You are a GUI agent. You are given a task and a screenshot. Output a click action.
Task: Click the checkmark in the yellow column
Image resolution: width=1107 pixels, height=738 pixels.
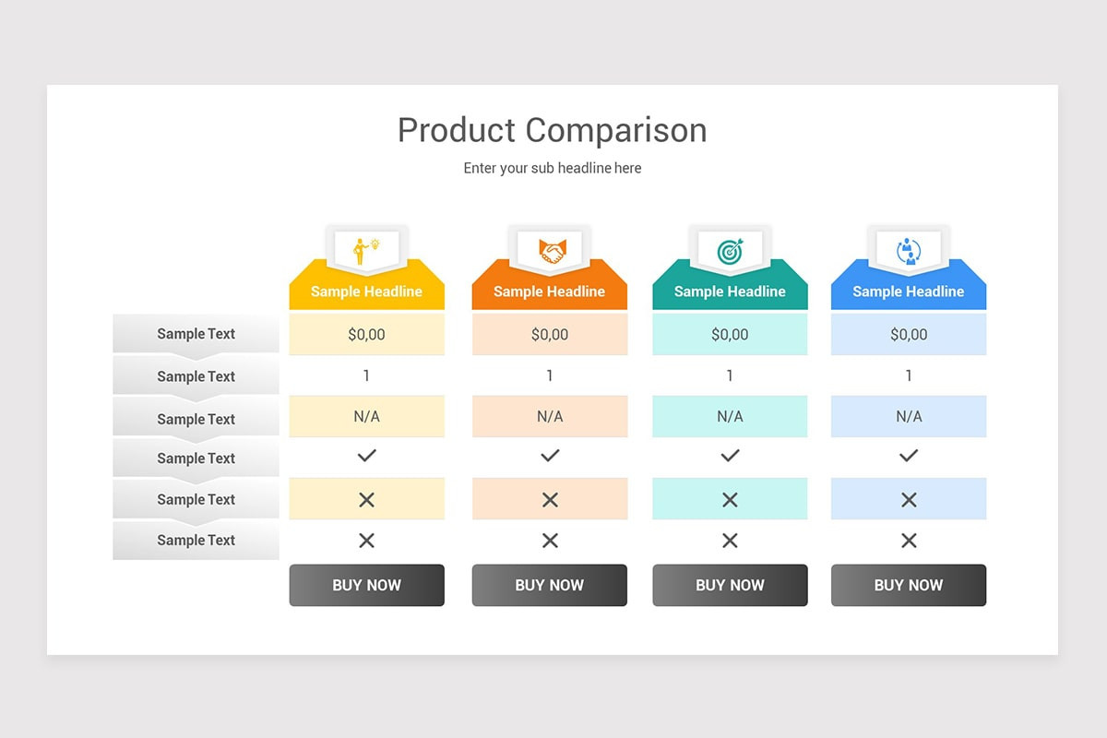coord(366,455)
